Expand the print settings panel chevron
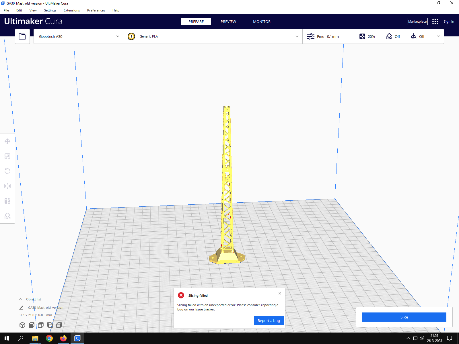459x344 pixels. tap(438, 36)
